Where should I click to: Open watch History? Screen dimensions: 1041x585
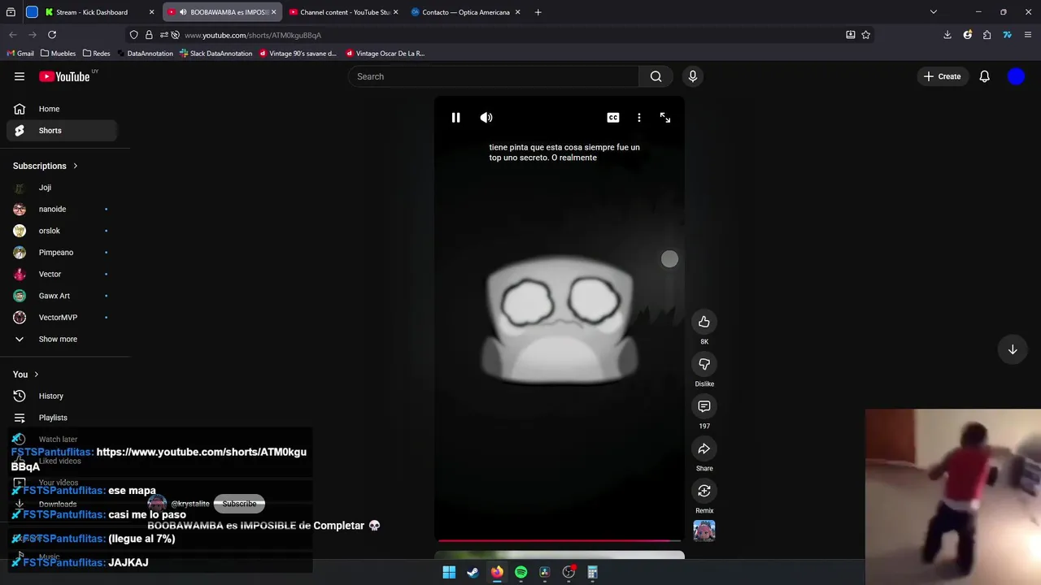tap(62, 396)
